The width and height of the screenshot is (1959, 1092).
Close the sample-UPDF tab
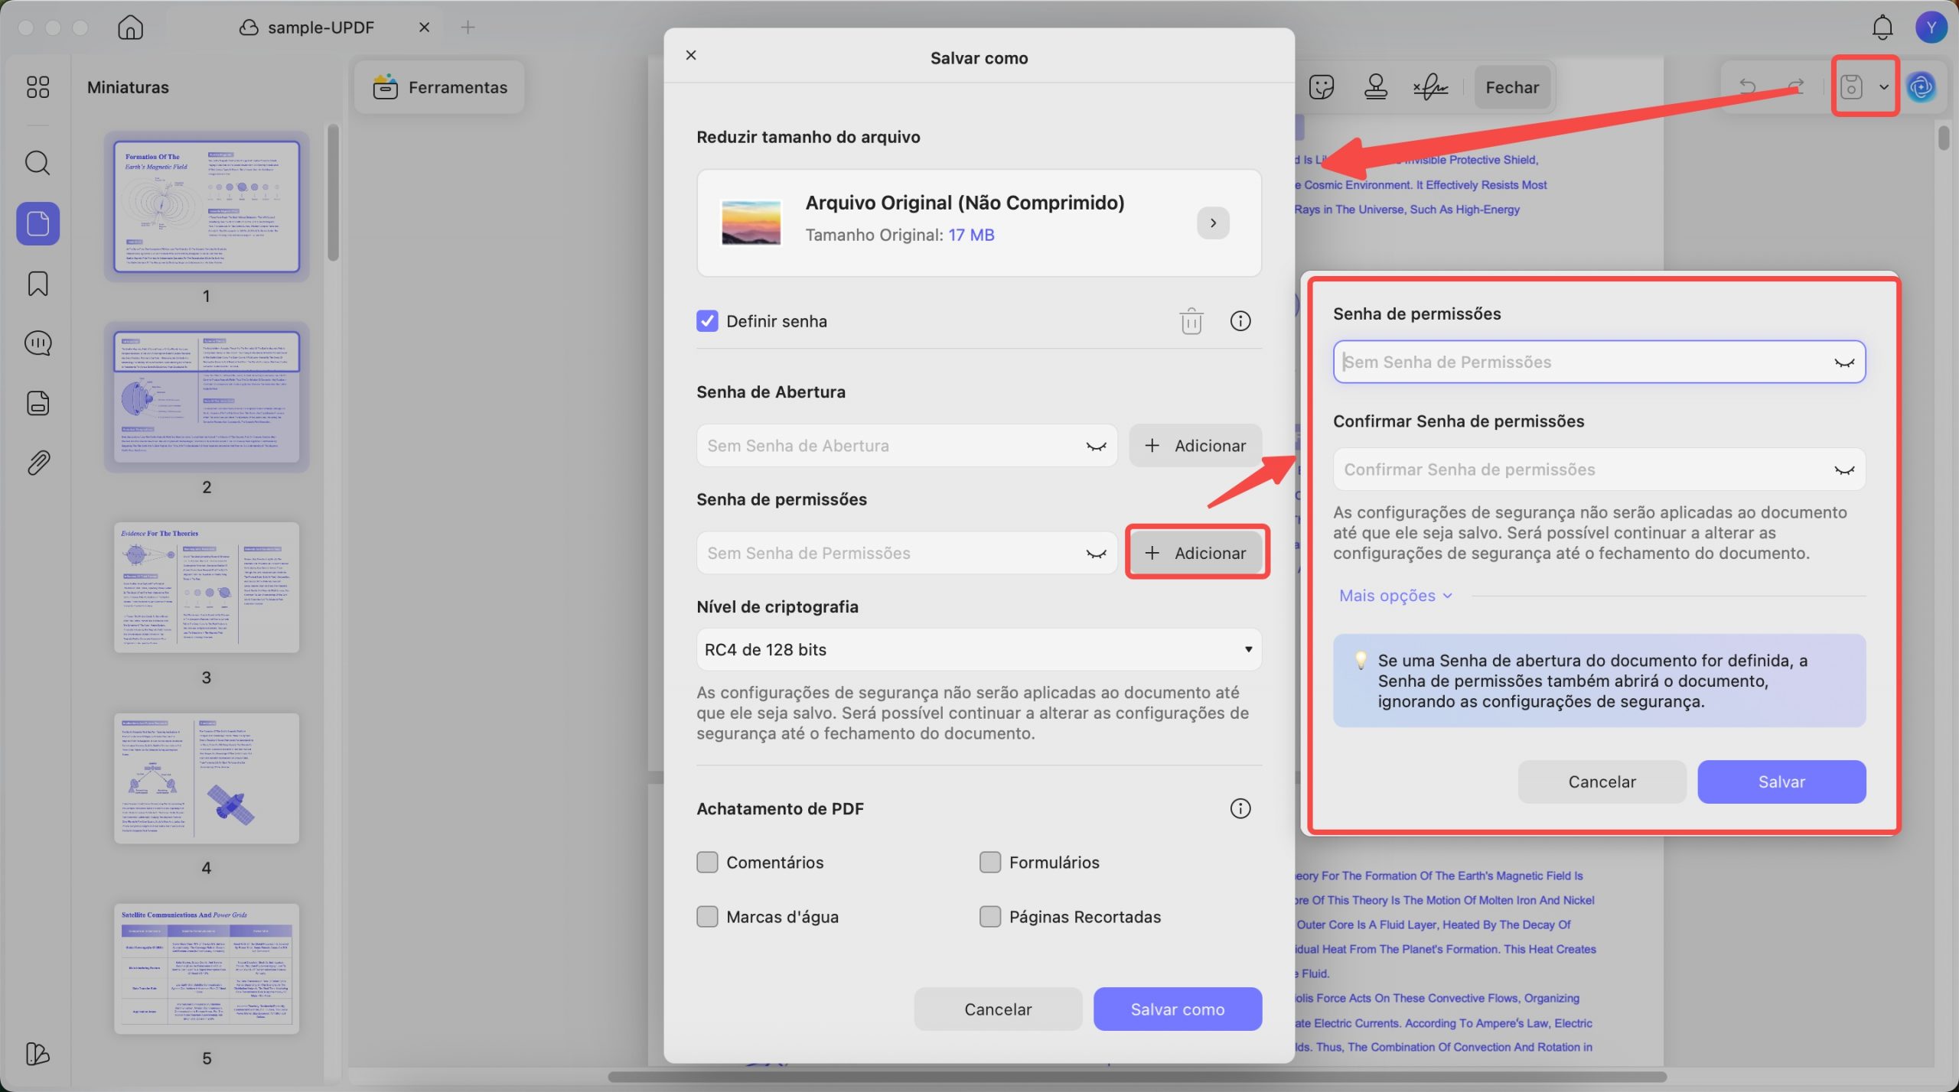pos(424,28)
